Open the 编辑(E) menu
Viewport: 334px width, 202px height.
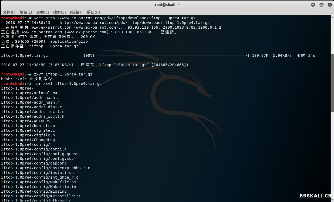26,12
